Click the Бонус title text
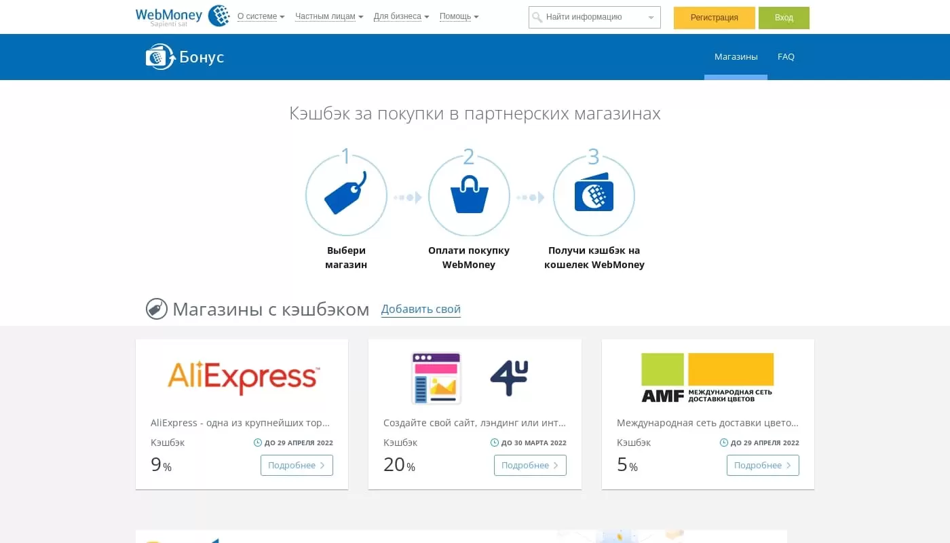 (x=202, y=57)
